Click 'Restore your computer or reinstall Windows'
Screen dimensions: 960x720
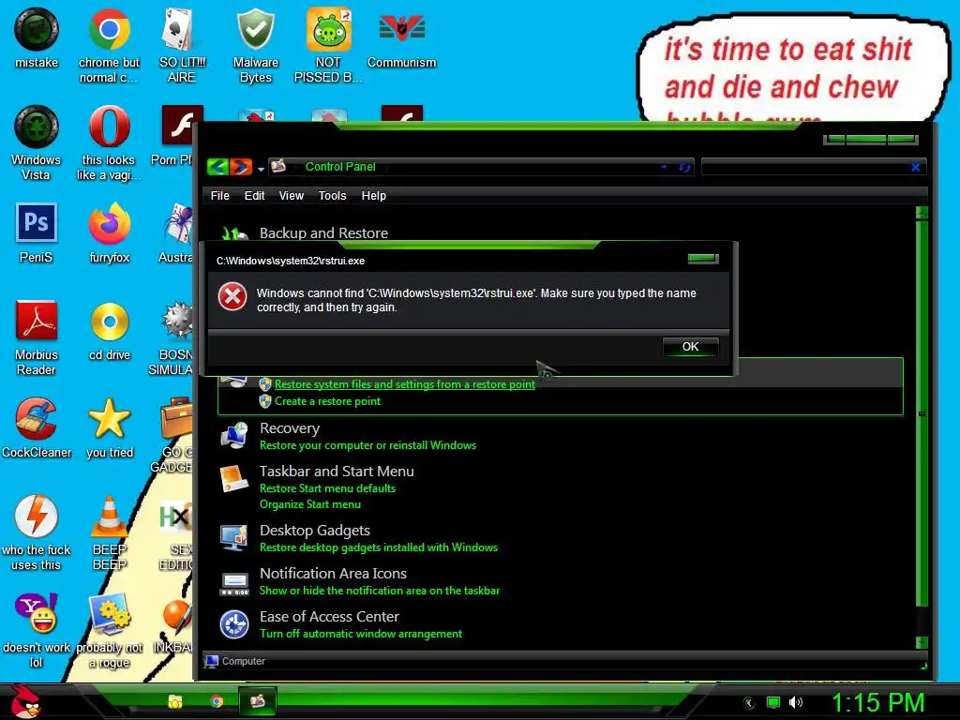[367, 445]
